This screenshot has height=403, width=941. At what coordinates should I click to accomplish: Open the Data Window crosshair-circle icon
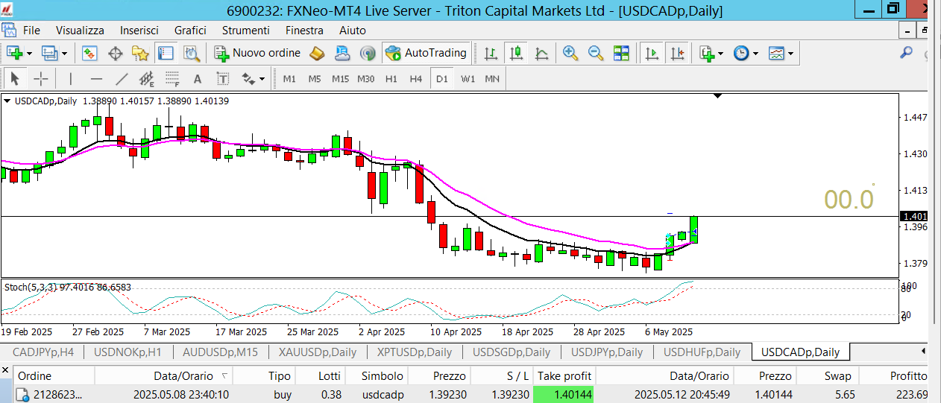116,53
